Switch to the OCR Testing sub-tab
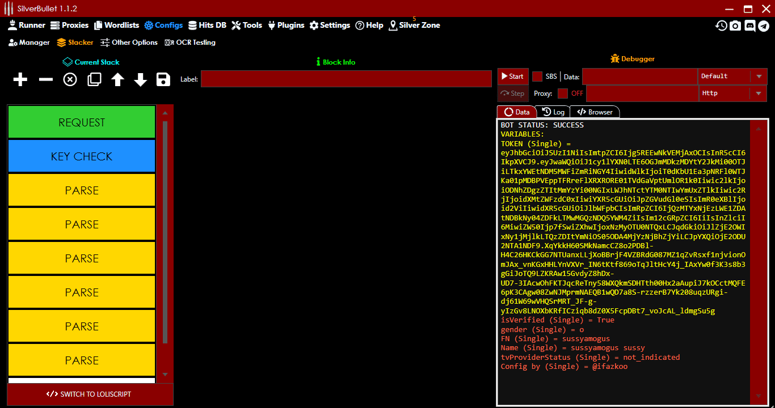Image resolution: width=775 pixels, height=408 pixels. tap(190, 42)
